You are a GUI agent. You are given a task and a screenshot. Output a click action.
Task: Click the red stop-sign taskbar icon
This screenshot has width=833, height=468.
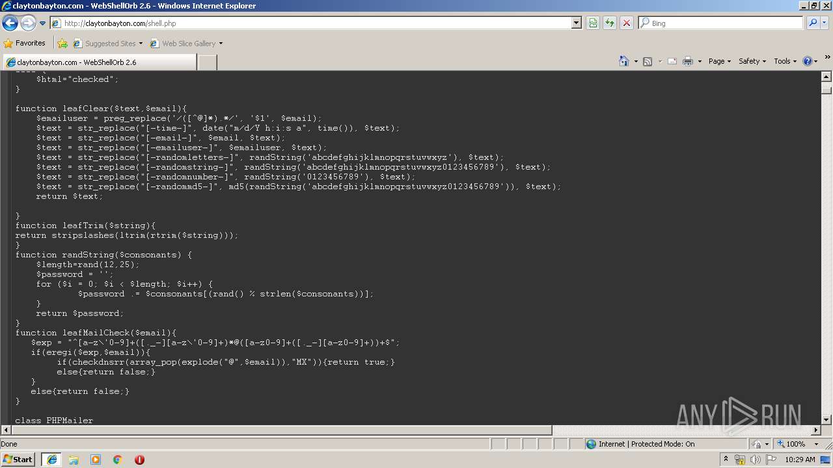point(139,460)
